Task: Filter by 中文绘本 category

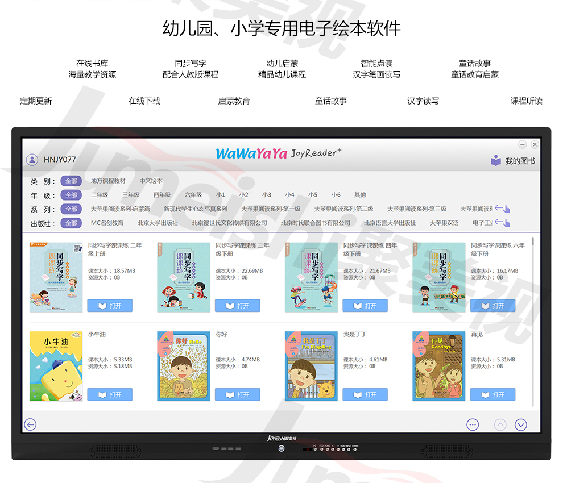Action: (151, 181)
